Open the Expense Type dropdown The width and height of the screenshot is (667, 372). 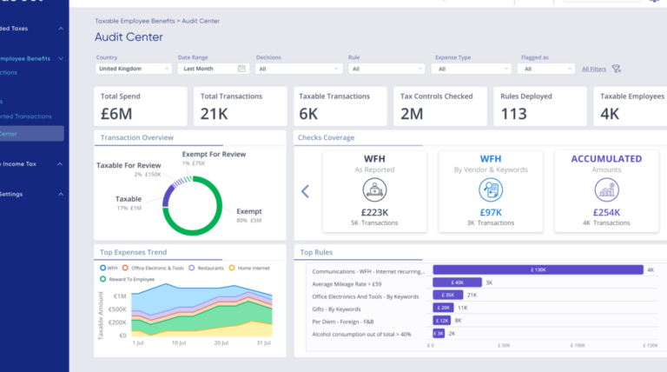[471, 69]
